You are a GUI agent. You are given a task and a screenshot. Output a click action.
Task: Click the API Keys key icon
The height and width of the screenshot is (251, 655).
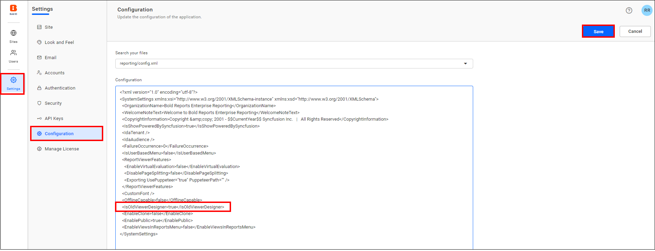[39, 118]
